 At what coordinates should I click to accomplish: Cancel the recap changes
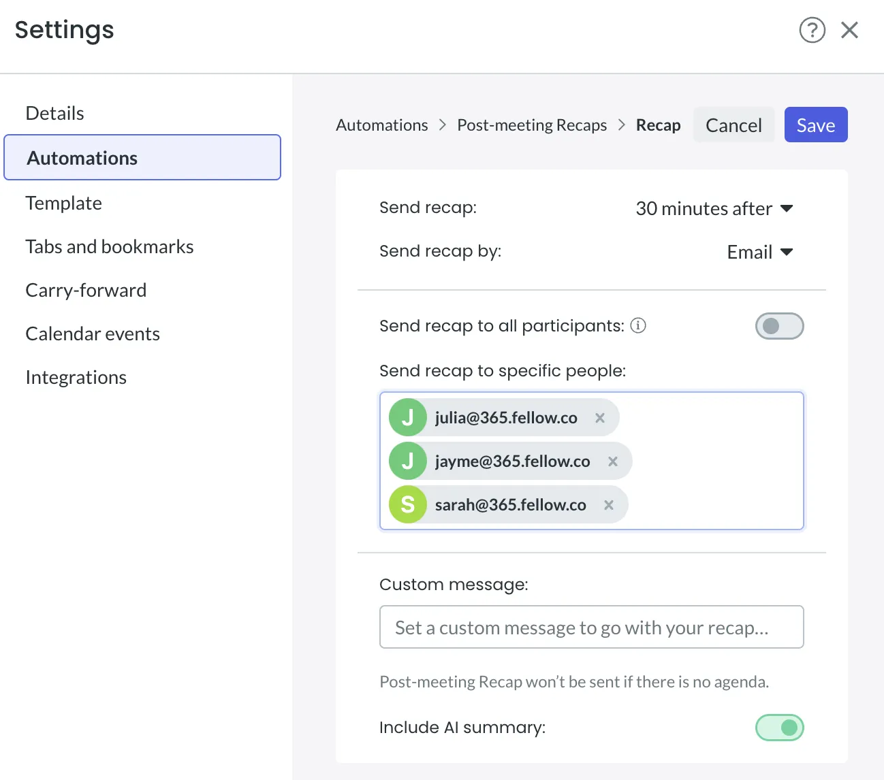733,125
